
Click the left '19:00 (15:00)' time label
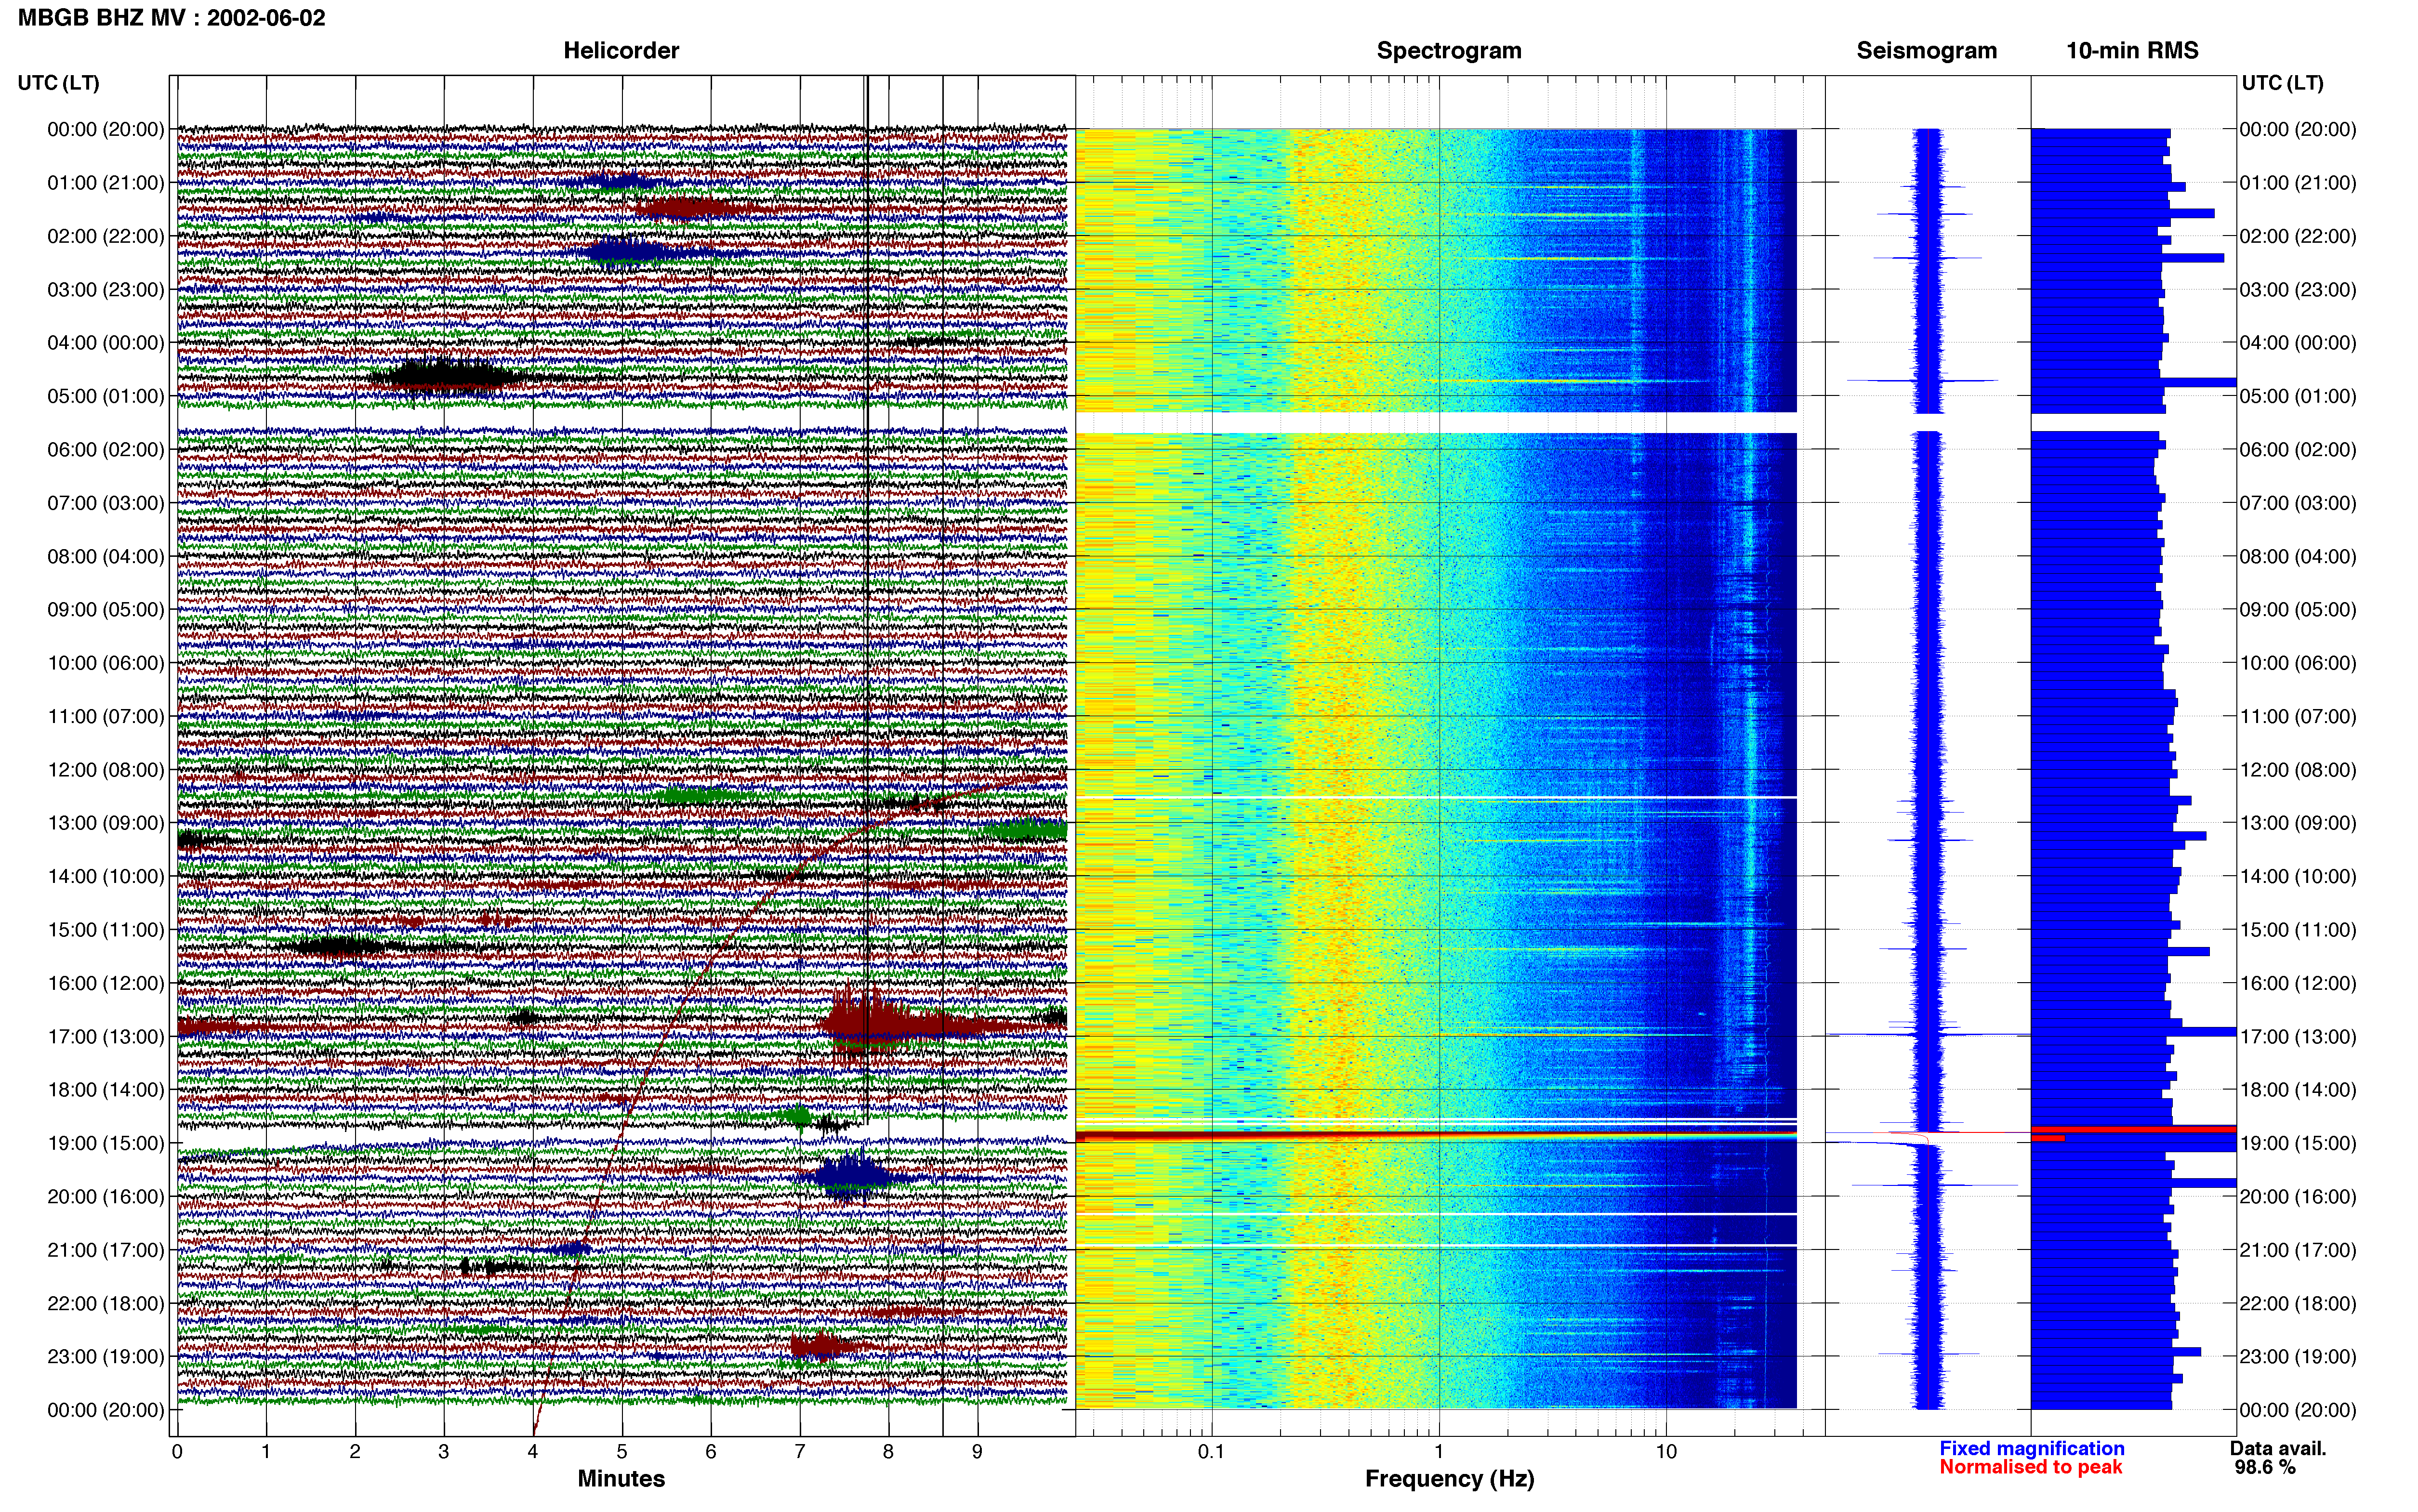coord(106,1143)
